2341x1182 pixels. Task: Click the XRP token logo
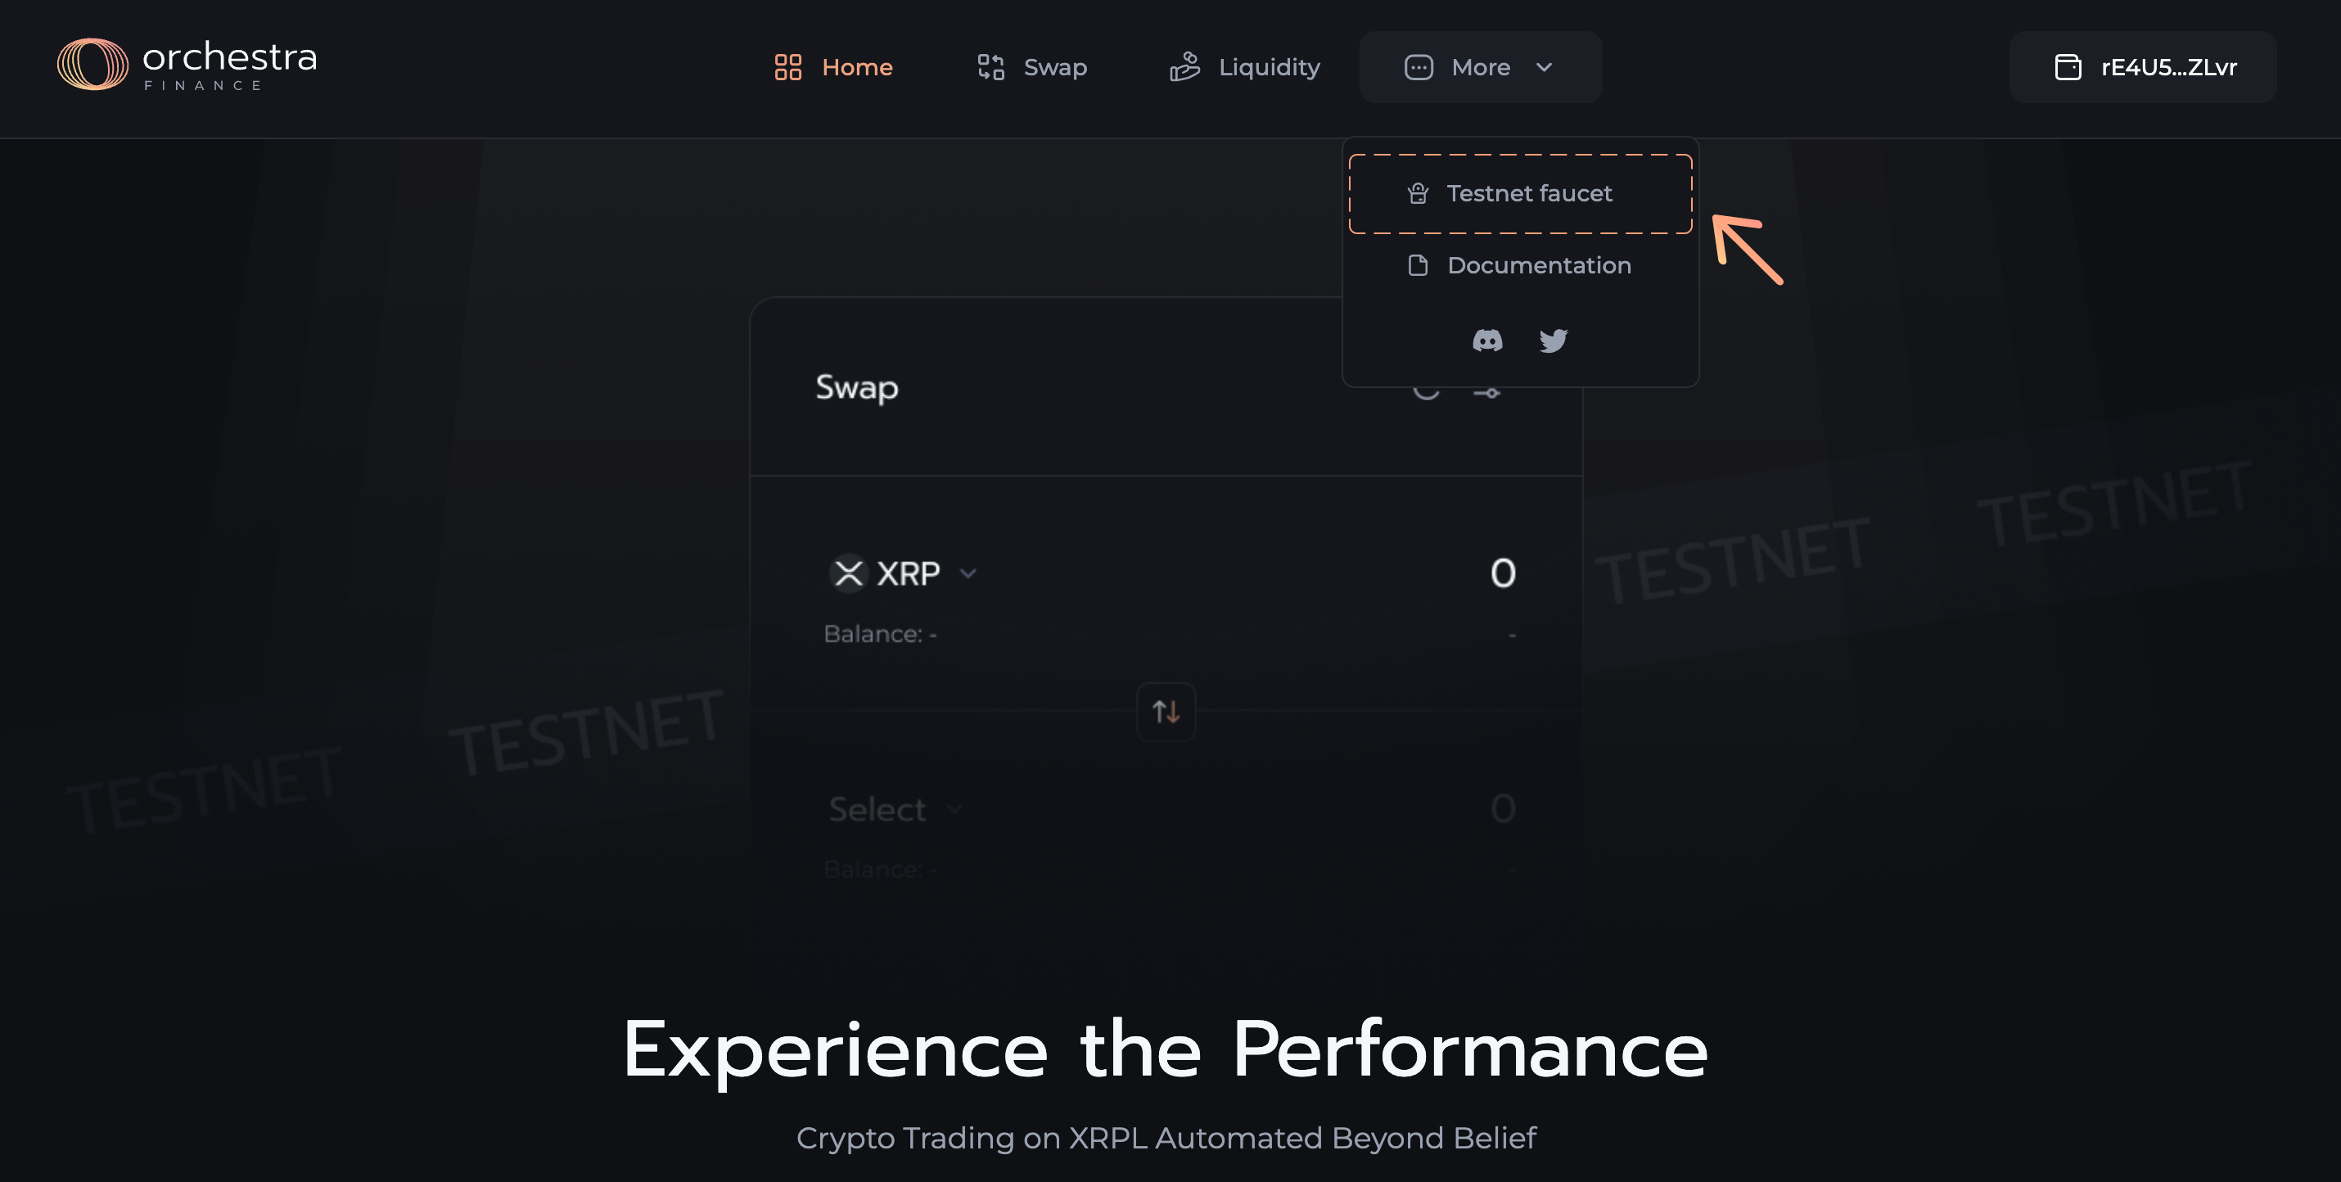click(x=849, y=573)
